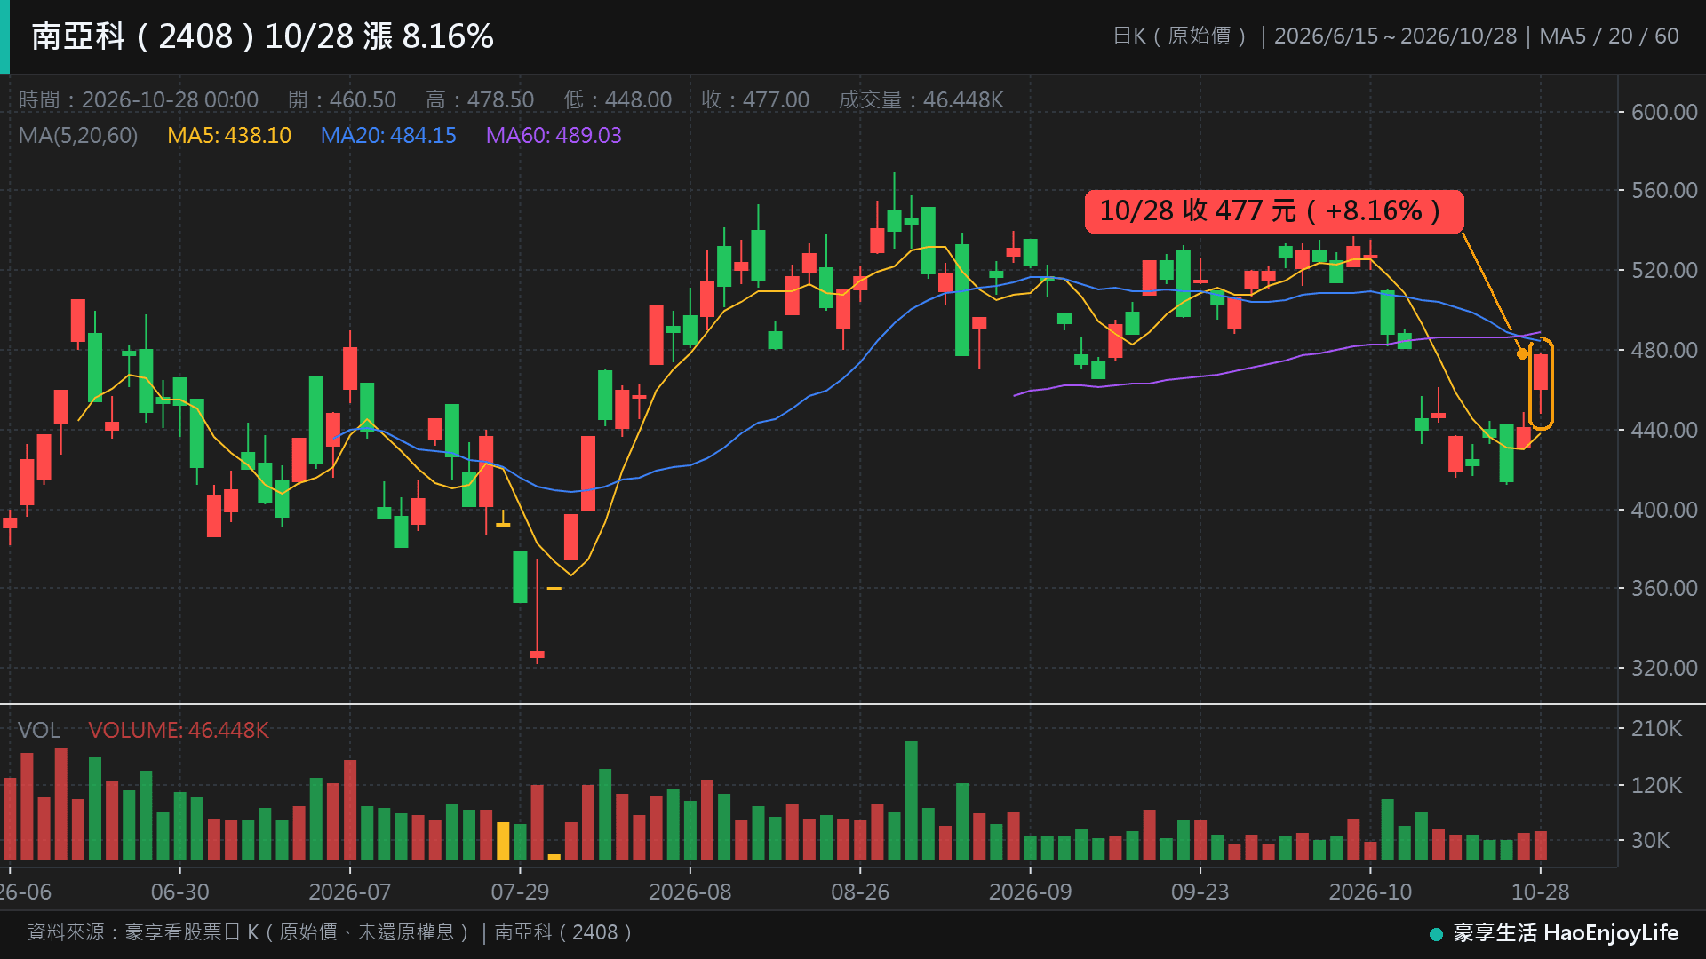Click the MA5: 438.10 legend value
The height and width of the screenshot is (959, 1706).
coord(229,135)
